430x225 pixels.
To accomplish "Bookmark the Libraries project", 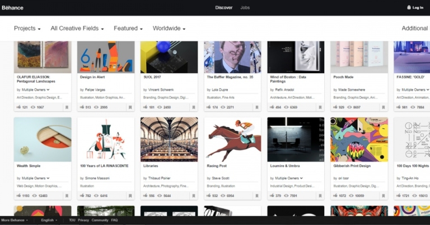I will tap(194, 196).
